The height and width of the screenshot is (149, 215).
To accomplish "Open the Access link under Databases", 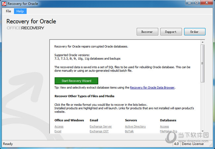I will point(164,127).
